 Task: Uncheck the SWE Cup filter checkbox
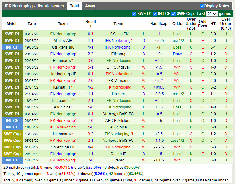[173, 14]
